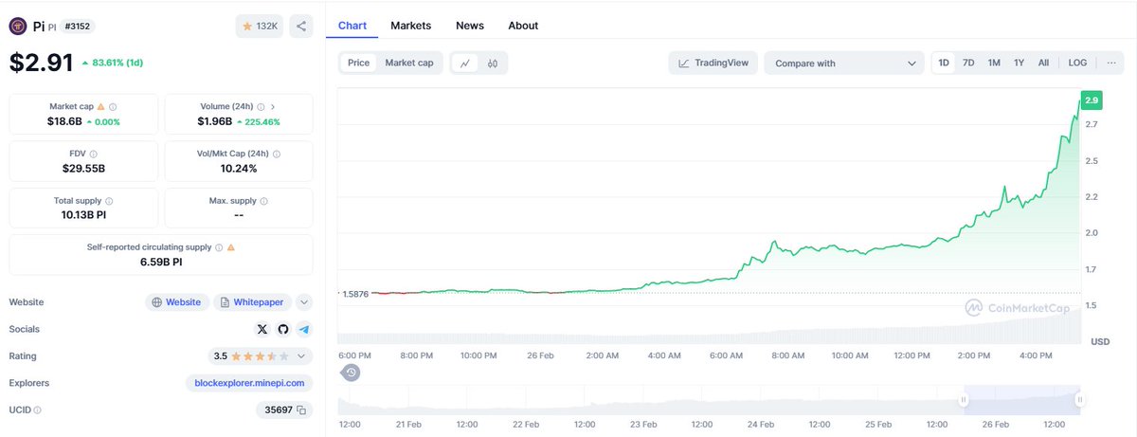Select the 1M time range

(x=994, y=63)
